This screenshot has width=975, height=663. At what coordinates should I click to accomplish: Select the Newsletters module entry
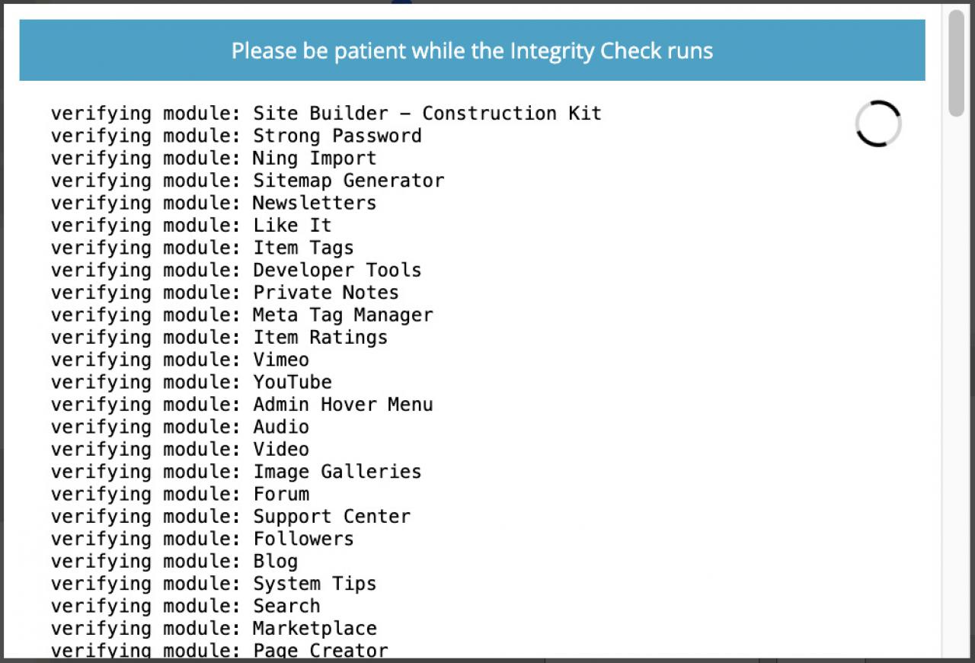point(214,203)
